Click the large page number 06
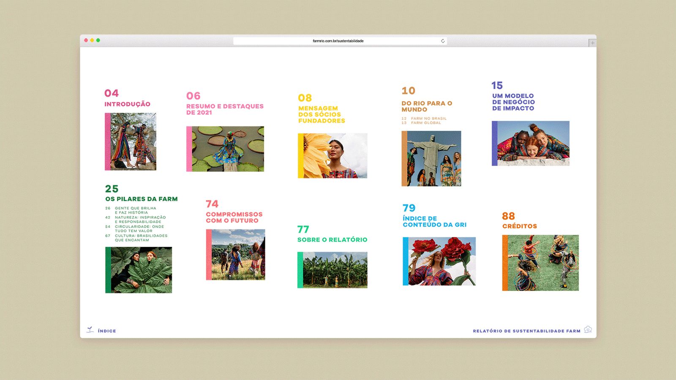This screenshot has width=676, height=380. click(194, 96)
